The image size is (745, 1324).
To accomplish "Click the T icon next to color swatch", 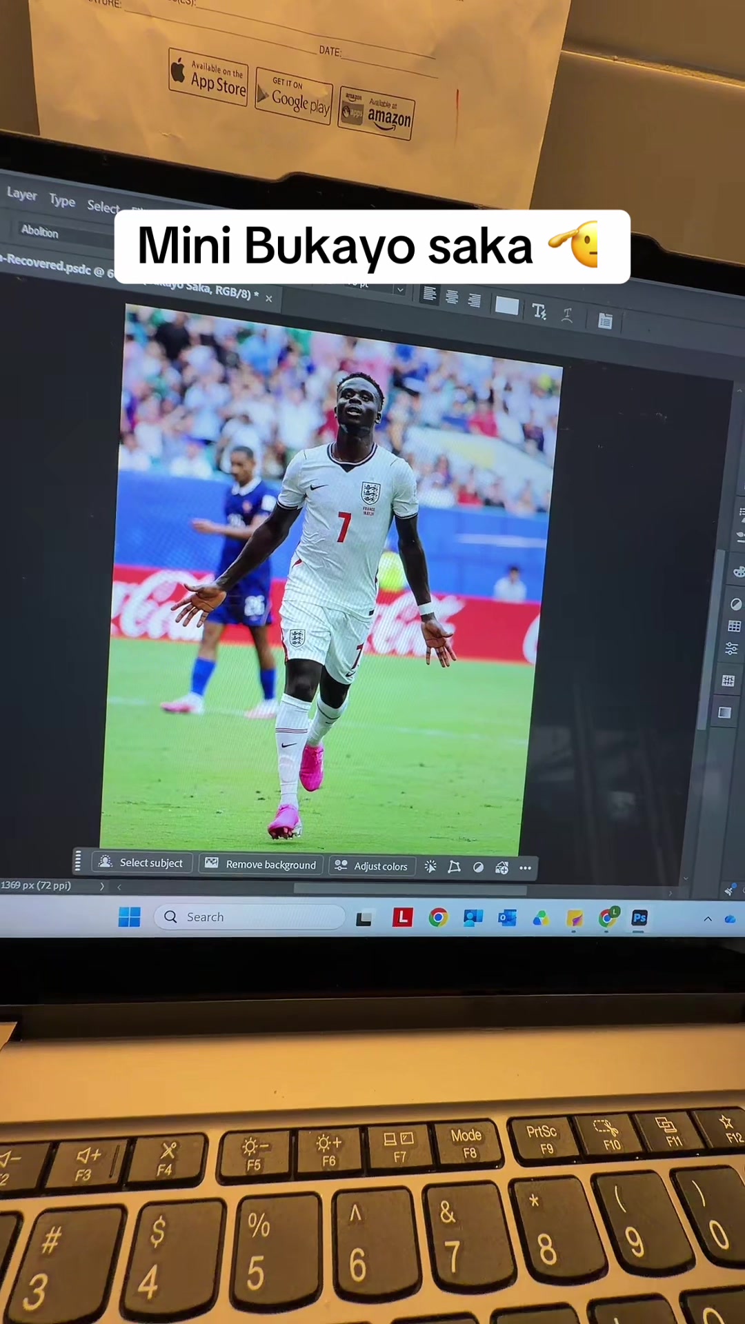I will click(x=539, y=311).
